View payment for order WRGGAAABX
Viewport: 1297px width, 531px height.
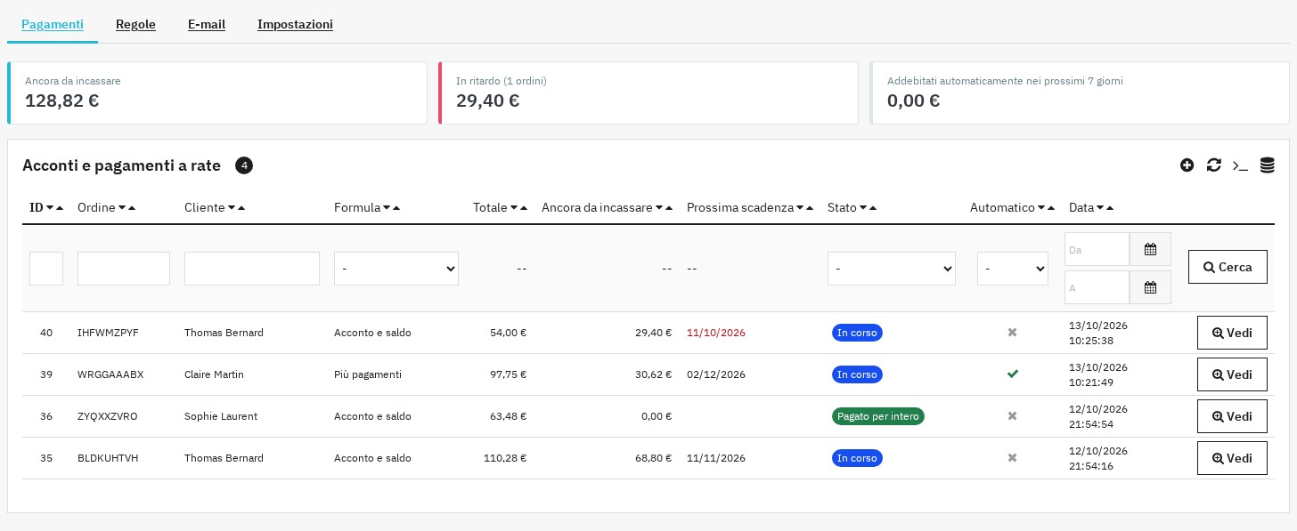[1232, 374]
